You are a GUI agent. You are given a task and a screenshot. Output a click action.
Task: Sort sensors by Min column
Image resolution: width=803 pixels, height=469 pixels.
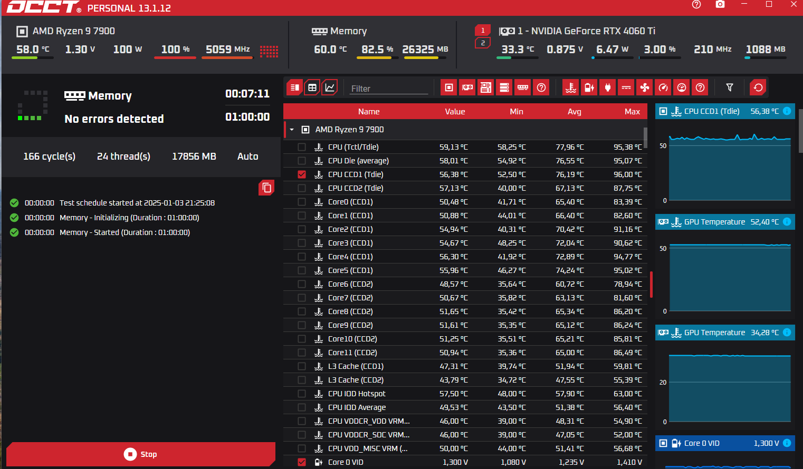point(517,112)
